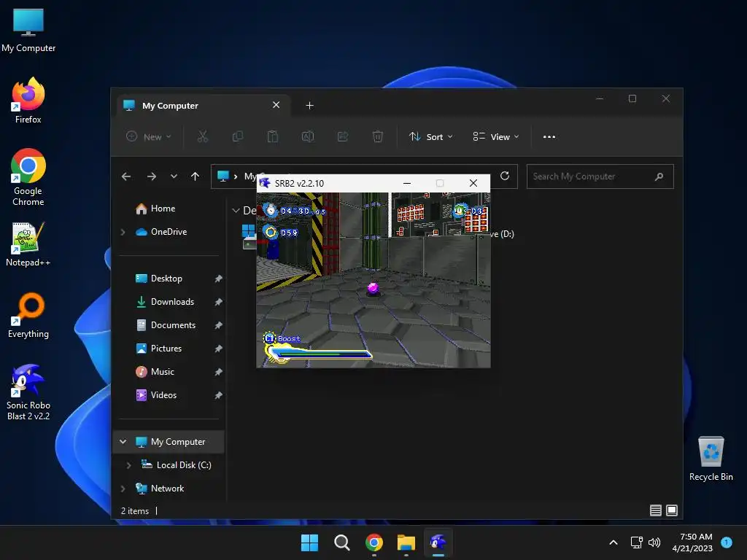Open the notification badge in the tray
747x560 pixels.
727,542
